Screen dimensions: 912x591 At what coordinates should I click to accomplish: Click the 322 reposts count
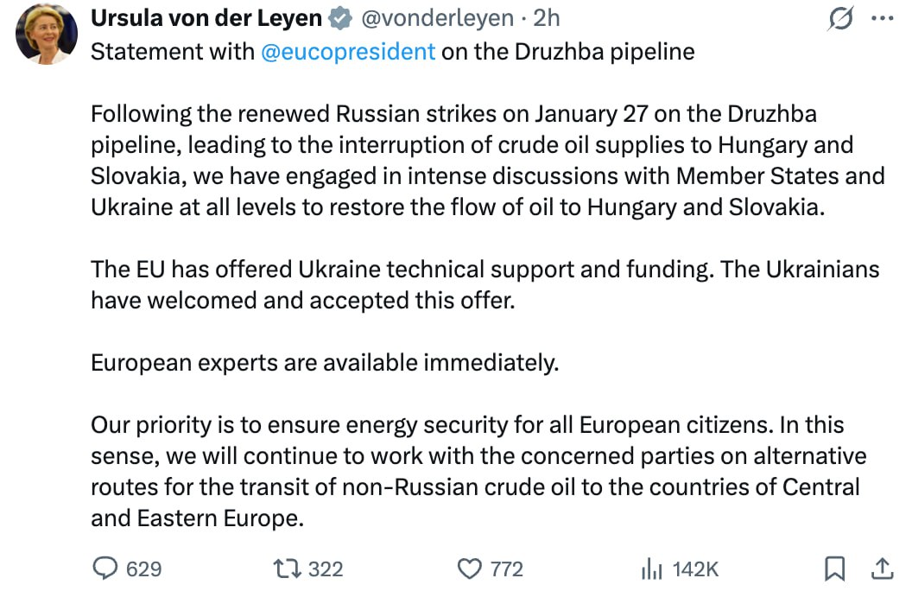click(x=326, y=569)
